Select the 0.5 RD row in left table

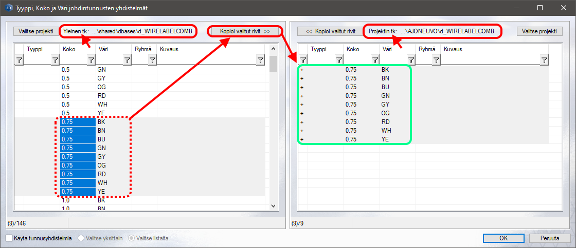click(x=140, y=96)
